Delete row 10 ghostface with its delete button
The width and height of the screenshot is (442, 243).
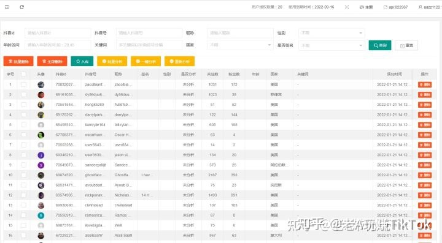pos(425,175)
